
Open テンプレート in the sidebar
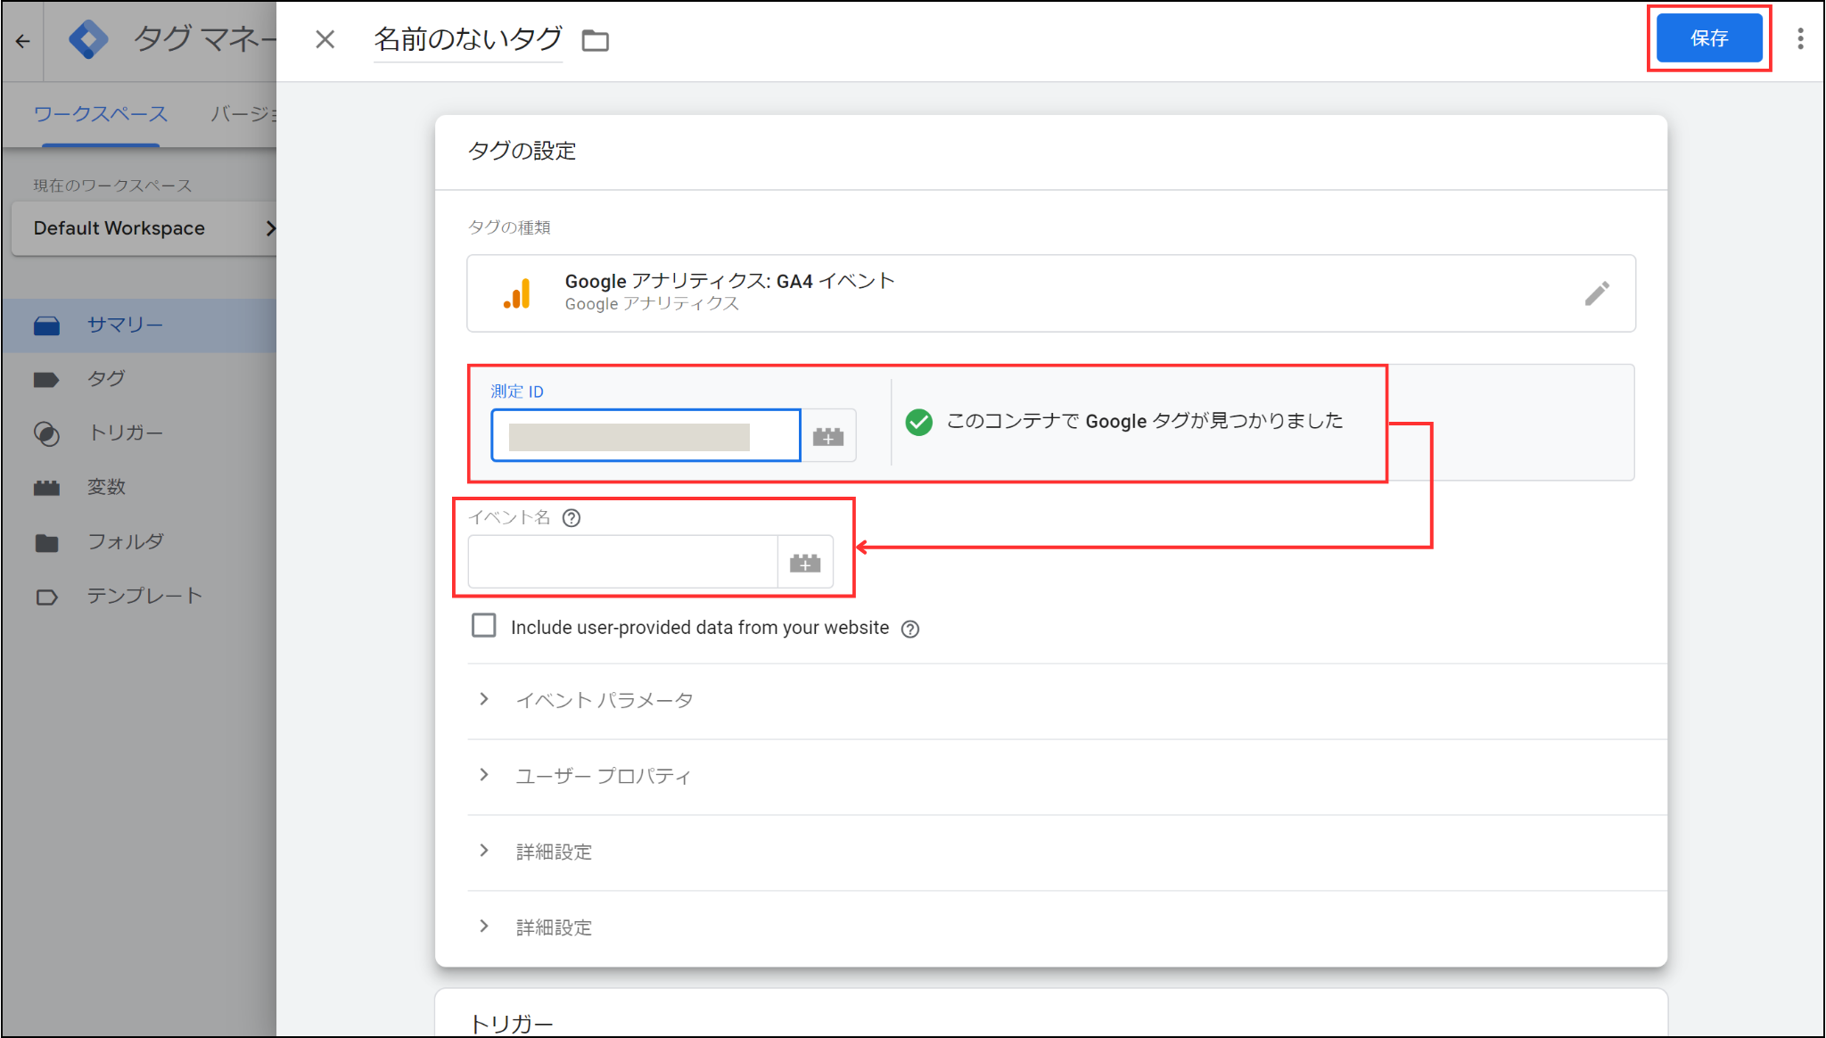[x=139, y=597]
